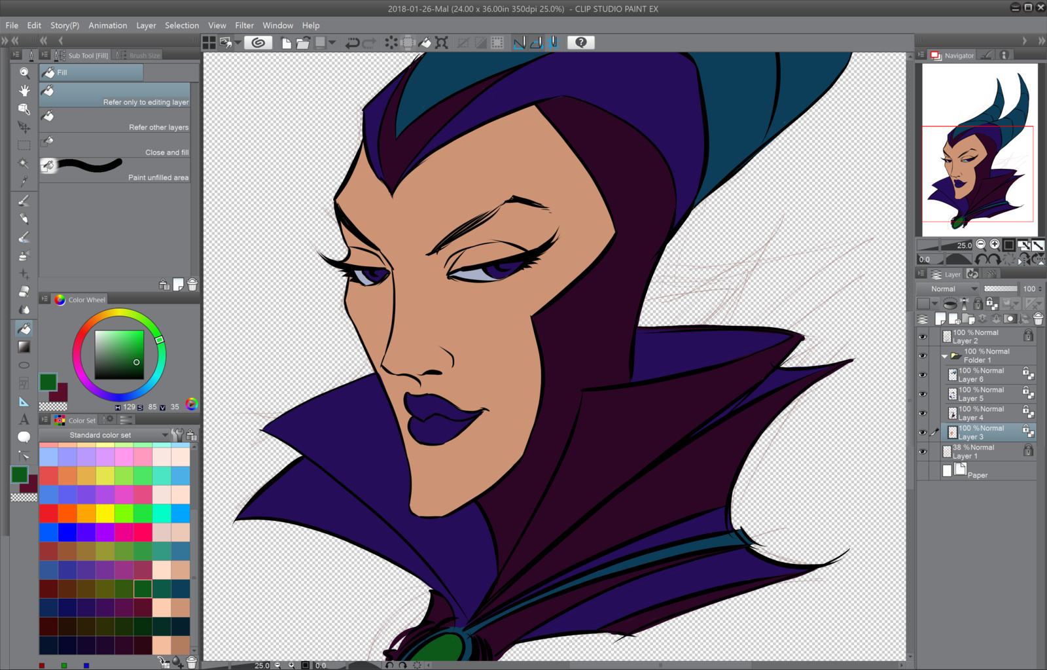
Task: Hide Layer 4 with eye icon
Action: tap(923, 413)
